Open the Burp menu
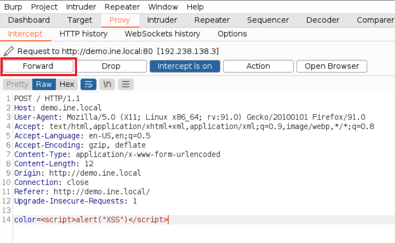395x243 pixels. click(x=13, y=7)
